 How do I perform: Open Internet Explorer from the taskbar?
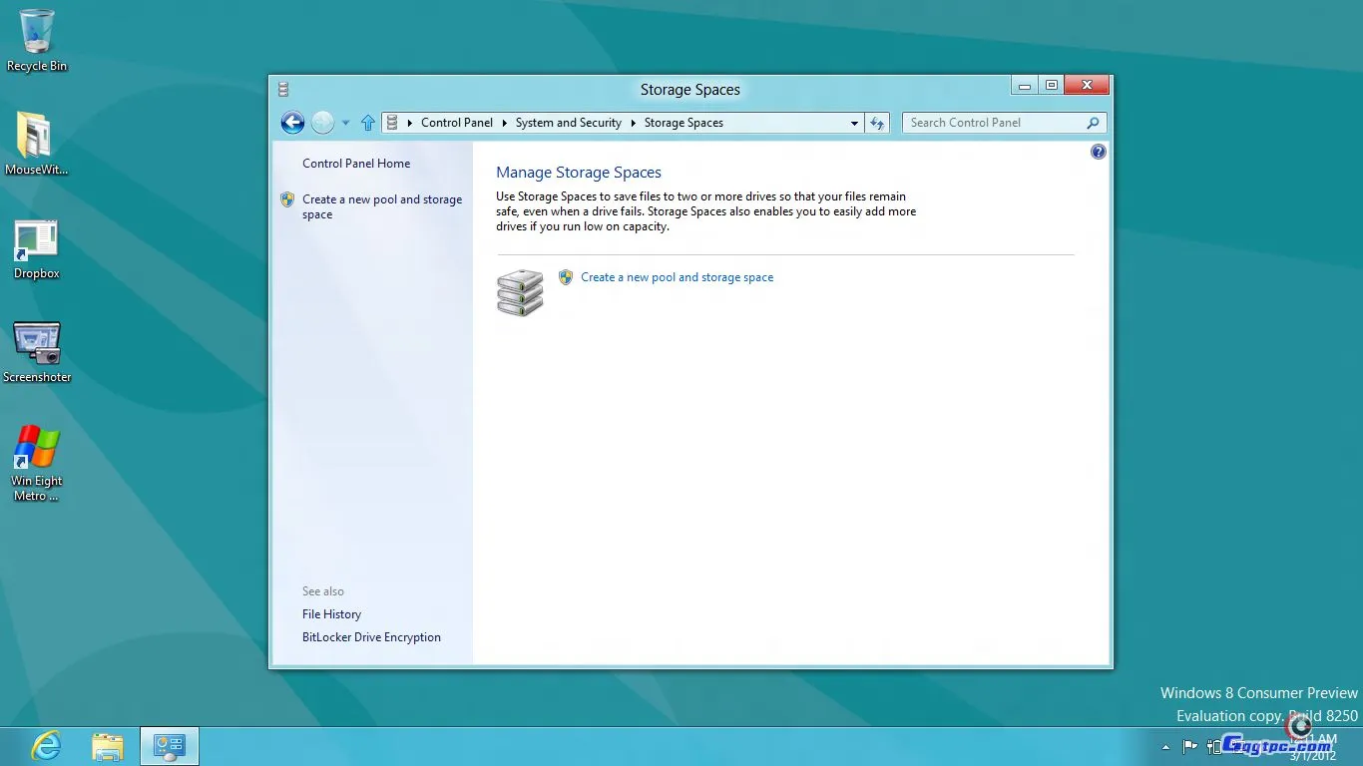pos(46,746)
